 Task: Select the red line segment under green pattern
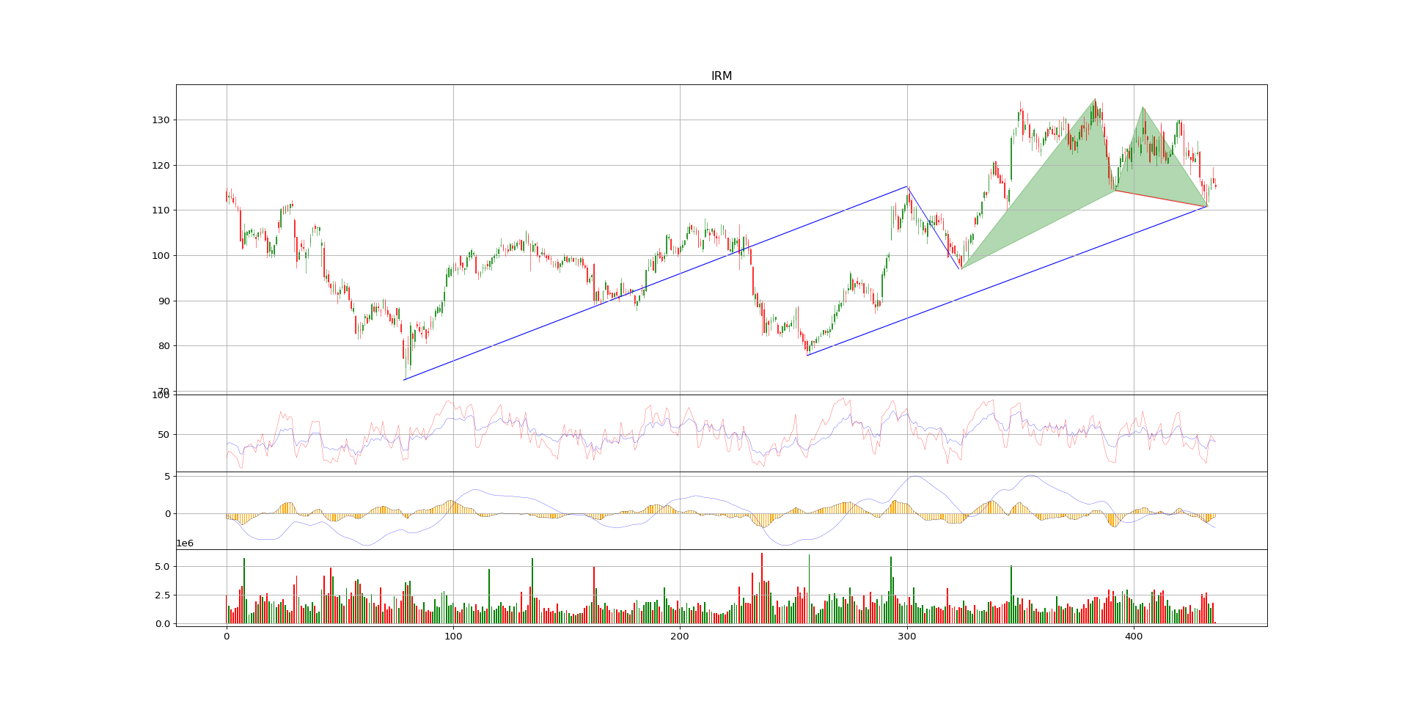[1161, 199]
